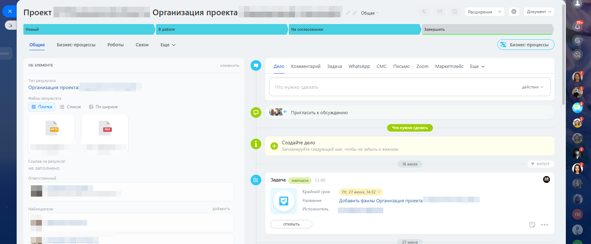Click the ОТКРЫТЬ button on the task
591x244 pixels.
point(291,224)
